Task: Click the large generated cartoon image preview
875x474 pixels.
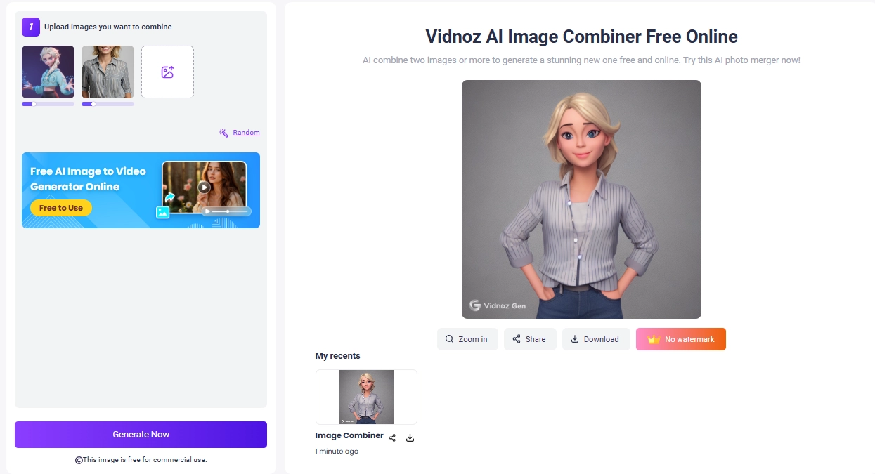Action: (x=581, y=199)
